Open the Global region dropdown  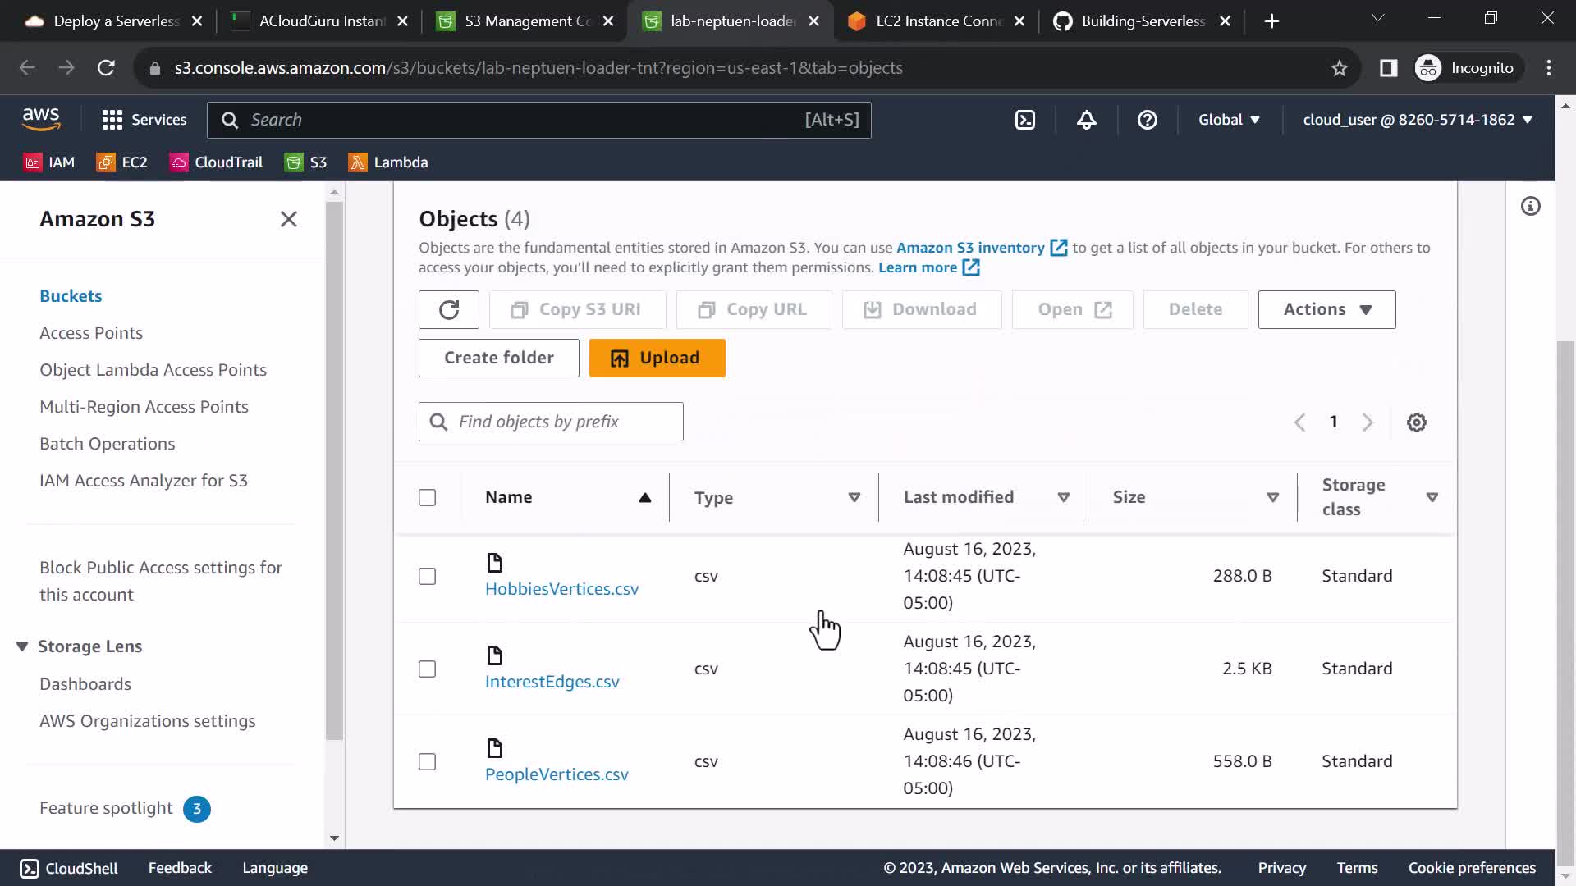[1228, 120]
